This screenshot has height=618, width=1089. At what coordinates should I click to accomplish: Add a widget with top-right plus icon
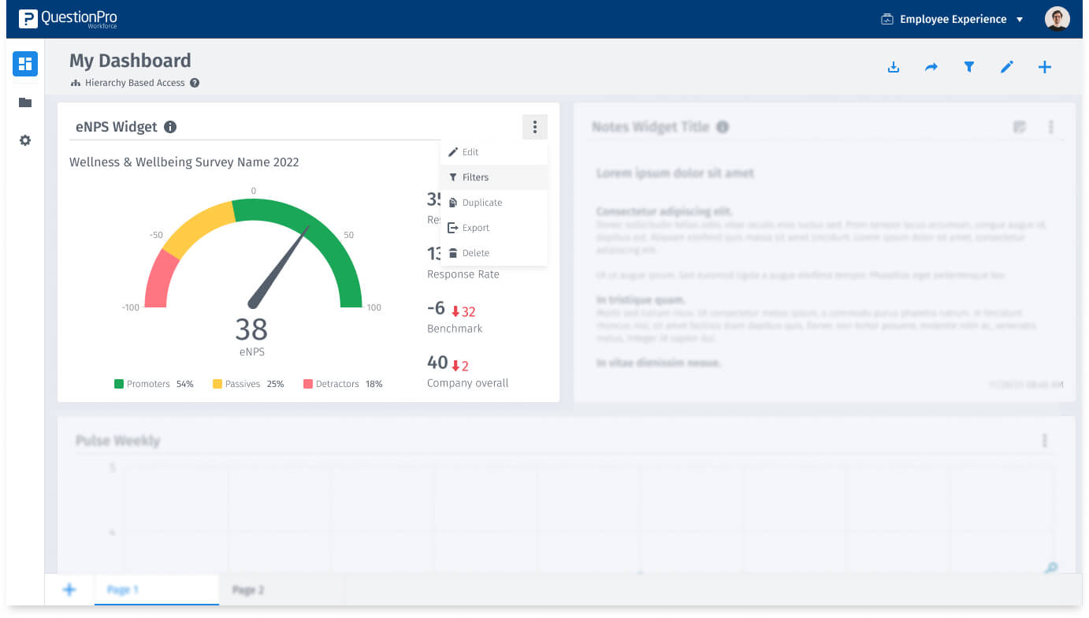1045,67
